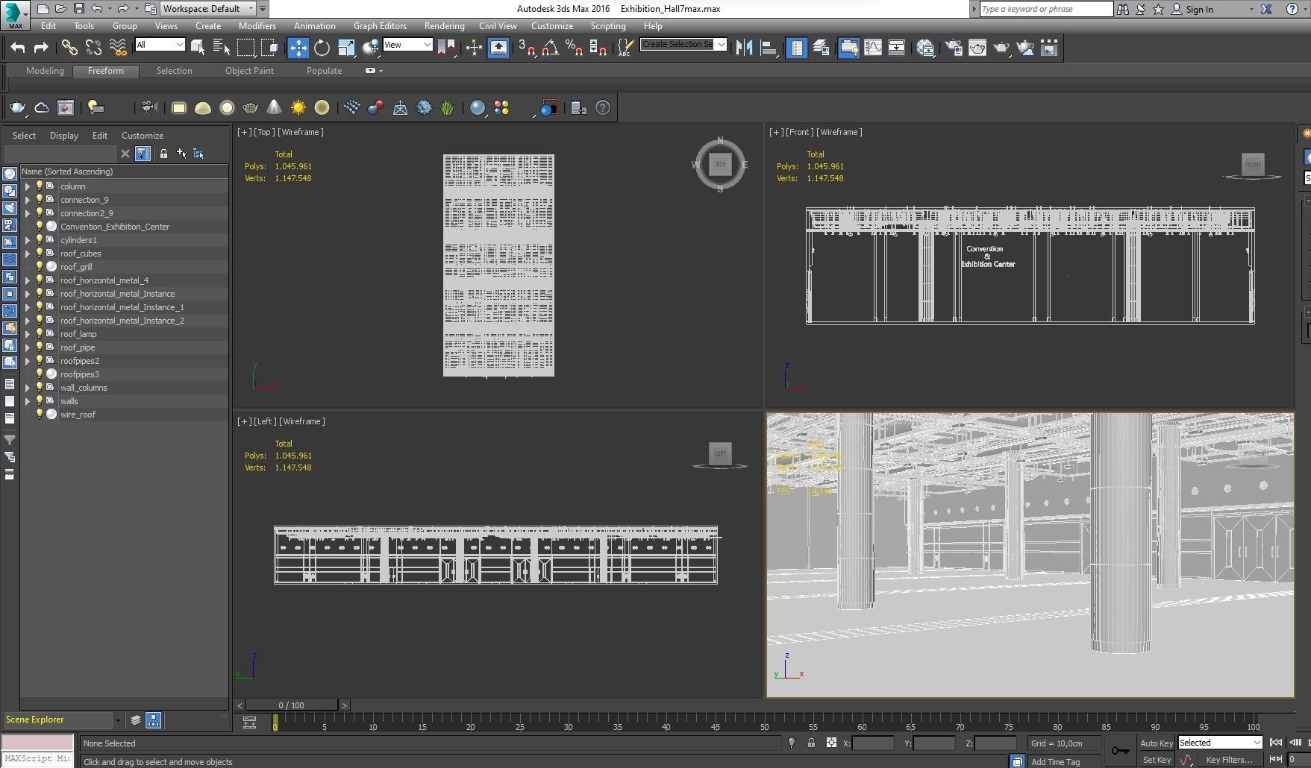Choose Rectangular Selection Region tool
The image size is (1311, 768).
(245, 48)
